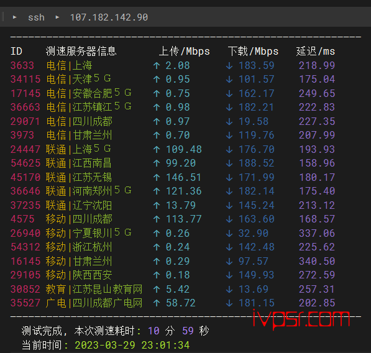Viewport: 371px width, 353px height.
Task: Click the arrow before the IP address
Action: [57, 17]
